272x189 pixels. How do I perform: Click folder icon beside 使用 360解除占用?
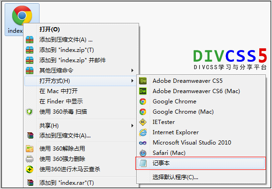[30, 149]
